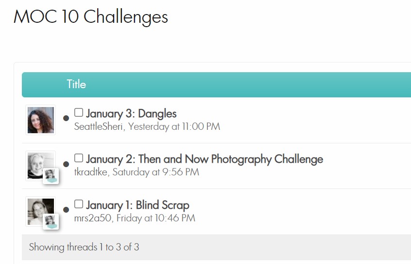Tick checkbox for January 3: Dangles
411x264 pixels.
point(79,112)
